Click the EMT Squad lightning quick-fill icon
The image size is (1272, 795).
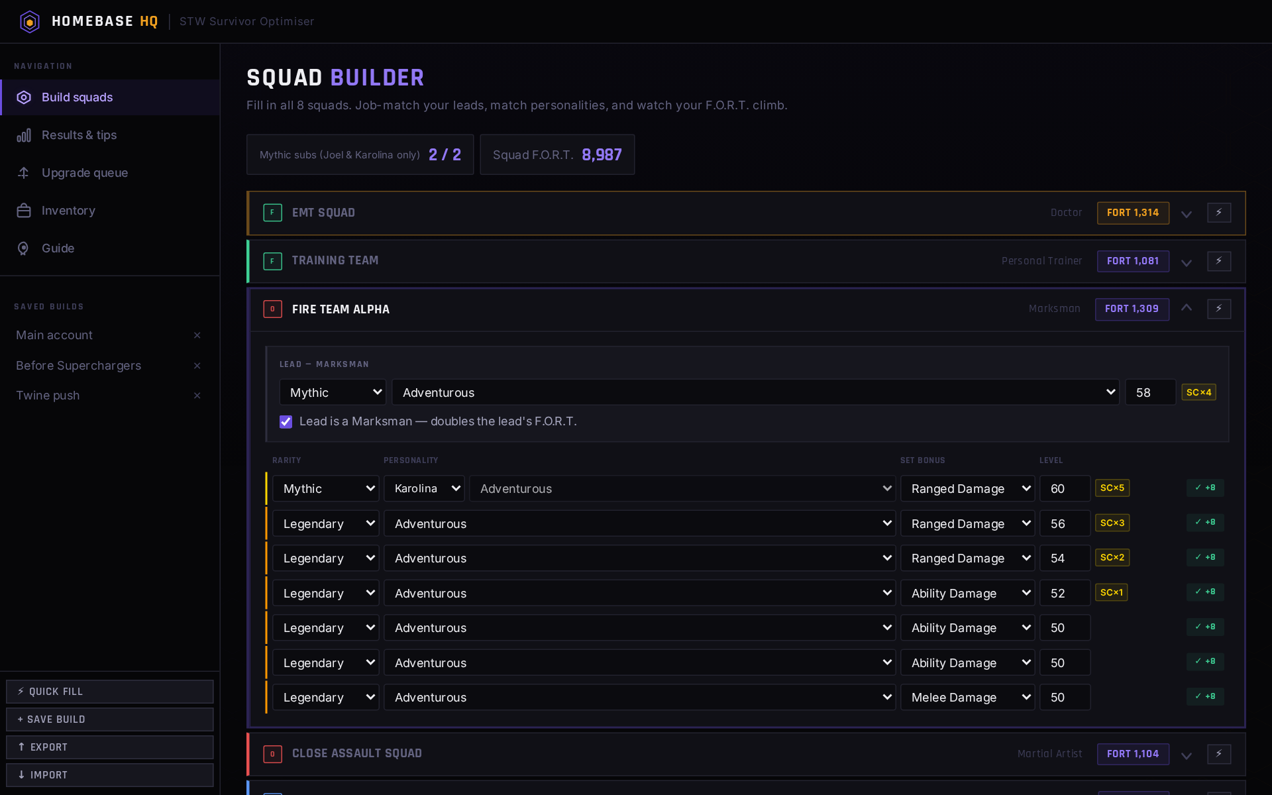(x=1219, y=213)
